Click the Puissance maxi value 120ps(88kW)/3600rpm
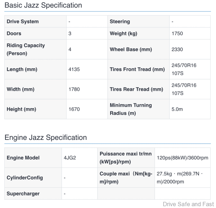 pos(183,158)
